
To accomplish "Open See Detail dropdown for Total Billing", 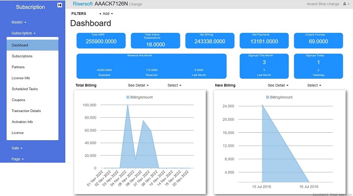I will (138, 85).
